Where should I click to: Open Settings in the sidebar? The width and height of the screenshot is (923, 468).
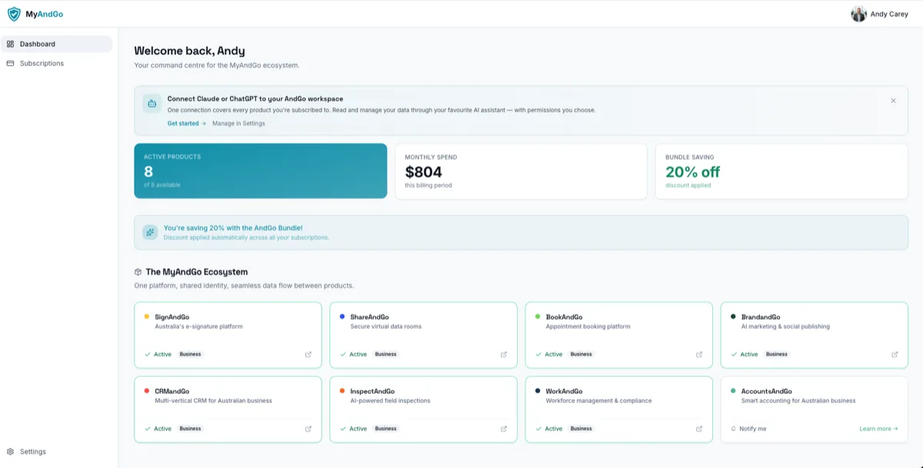coord(57,451)
